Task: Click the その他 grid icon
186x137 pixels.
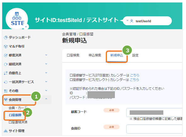Action: [6, 91]
